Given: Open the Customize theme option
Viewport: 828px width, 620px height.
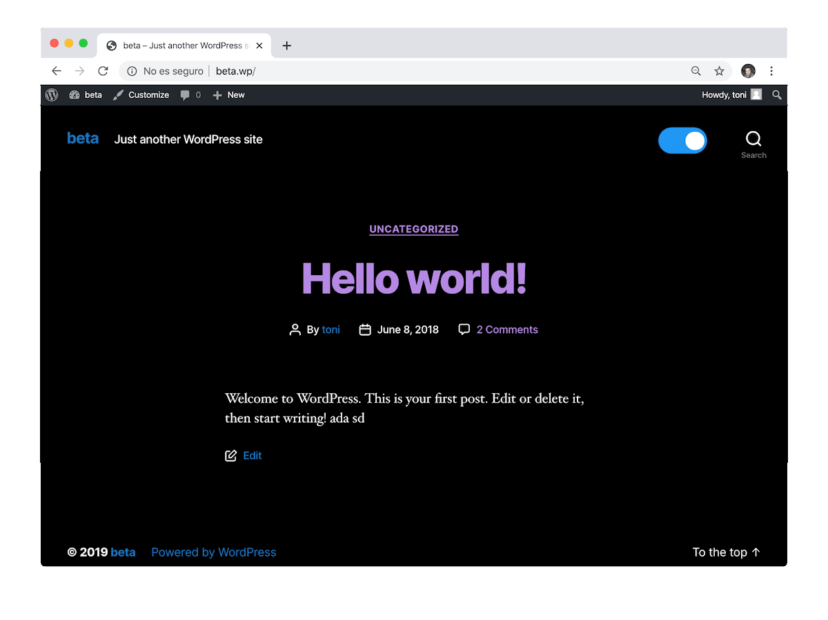Looking at the screenshot, I should (141, 95).
